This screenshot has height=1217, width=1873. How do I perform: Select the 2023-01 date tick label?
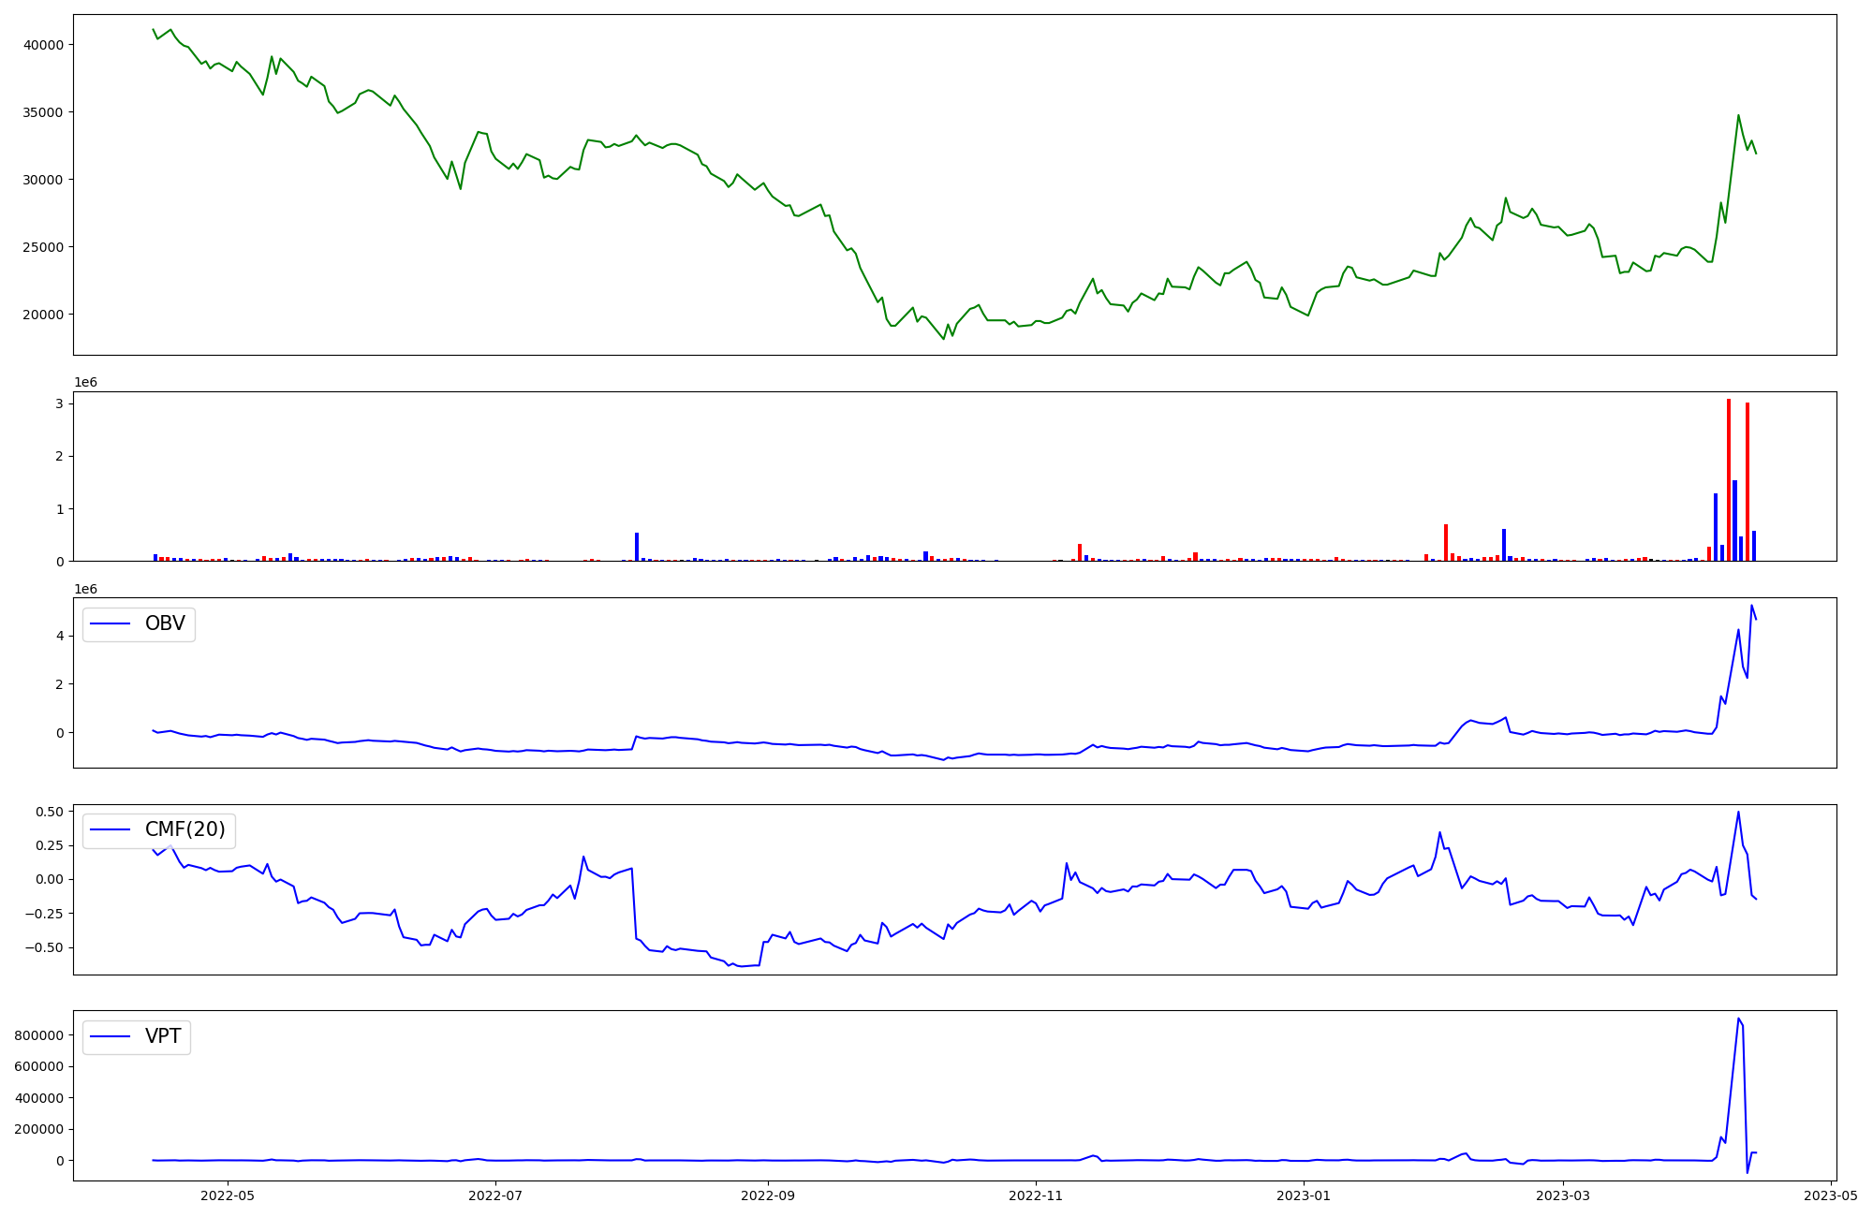1304,1195
